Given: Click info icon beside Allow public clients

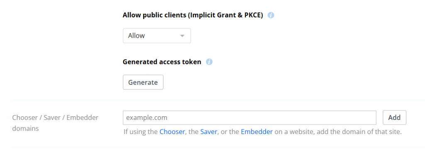Looking at the screenshot, I should pos(271,15).
